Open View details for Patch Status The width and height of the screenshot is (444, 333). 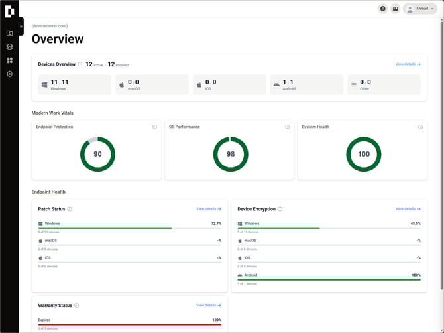tap(209, 209)
